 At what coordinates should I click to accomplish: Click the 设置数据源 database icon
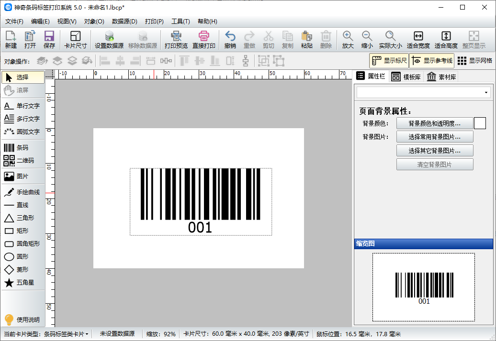click(x=109, y=40)
